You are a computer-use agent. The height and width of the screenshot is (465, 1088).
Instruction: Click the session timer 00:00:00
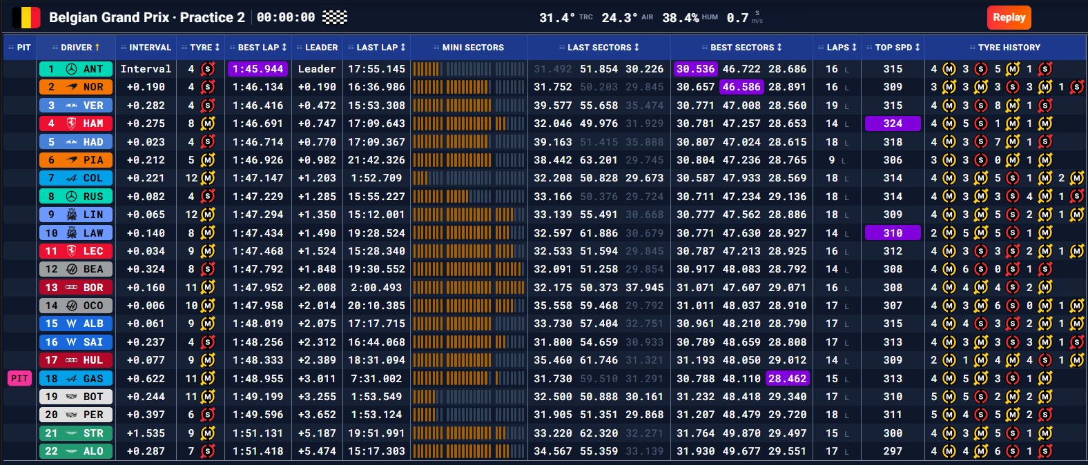[x=286, y=17]
